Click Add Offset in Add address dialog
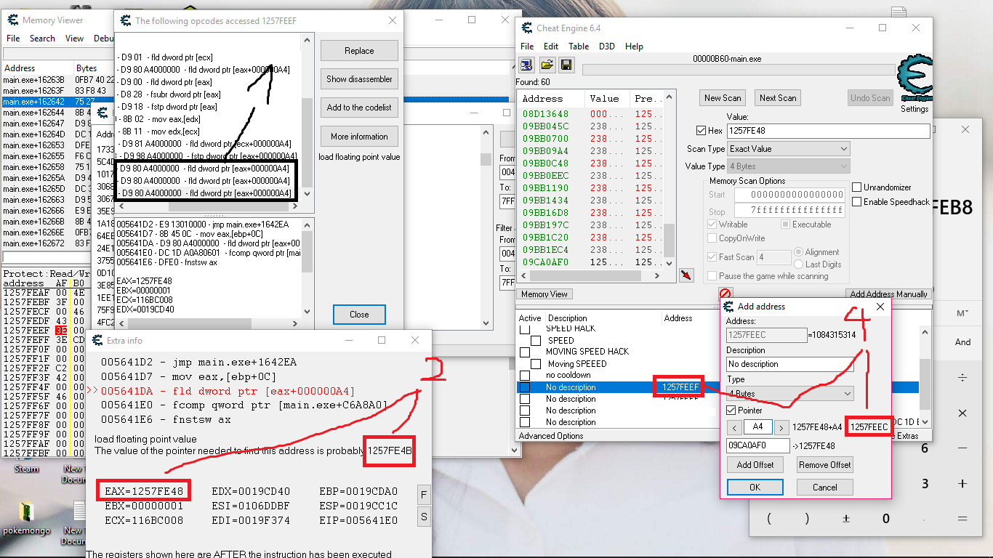This screenshot has height=558, width=993. [x=755, y=465]
